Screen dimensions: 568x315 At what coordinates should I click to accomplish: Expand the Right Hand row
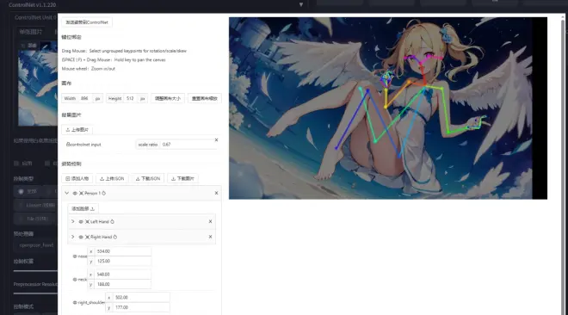pyautogui.click(x=73, y=237)
